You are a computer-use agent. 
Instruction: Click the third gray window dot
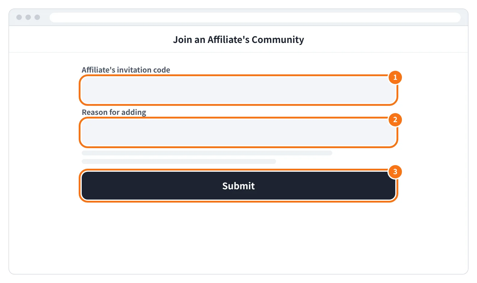coord(37,17)
